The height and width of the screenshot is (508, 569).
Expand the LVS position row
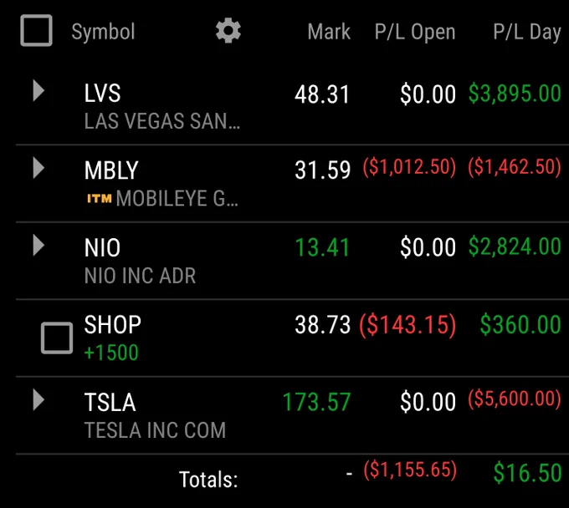(38, 90)
